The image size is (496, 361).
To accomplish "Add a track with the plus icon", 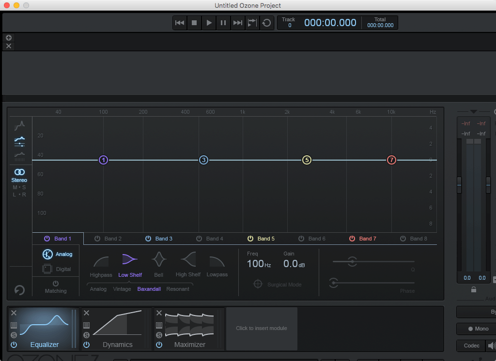I will (9, 38).
